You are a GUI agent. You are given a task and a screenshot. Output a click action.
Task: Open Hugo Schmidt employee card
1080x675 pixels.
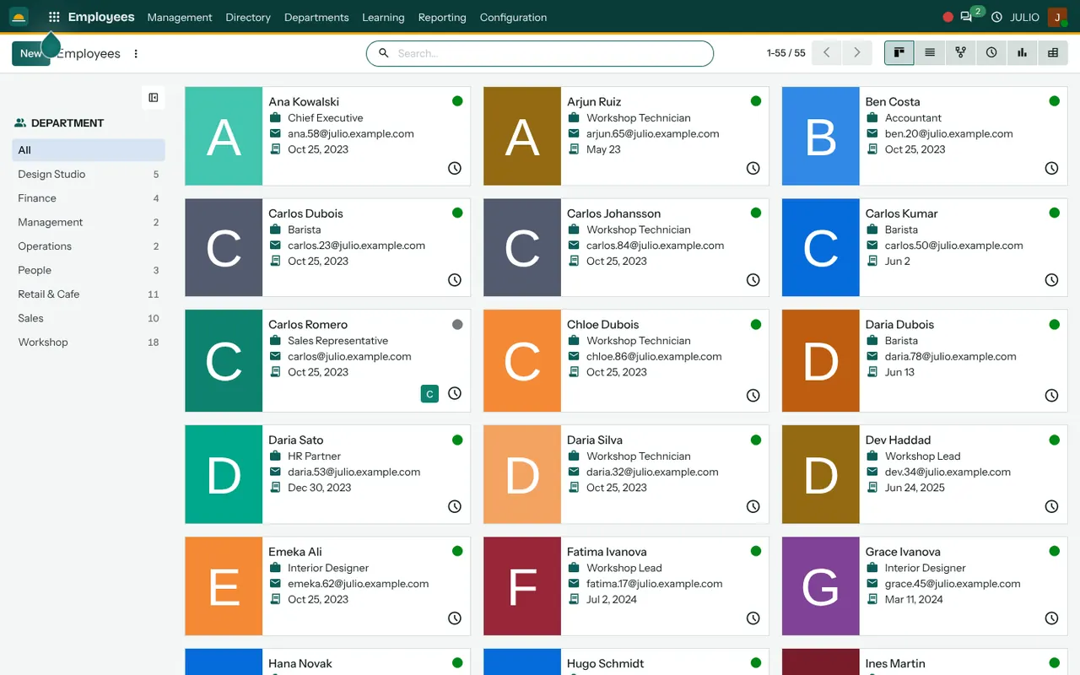(x=626, y=661)
